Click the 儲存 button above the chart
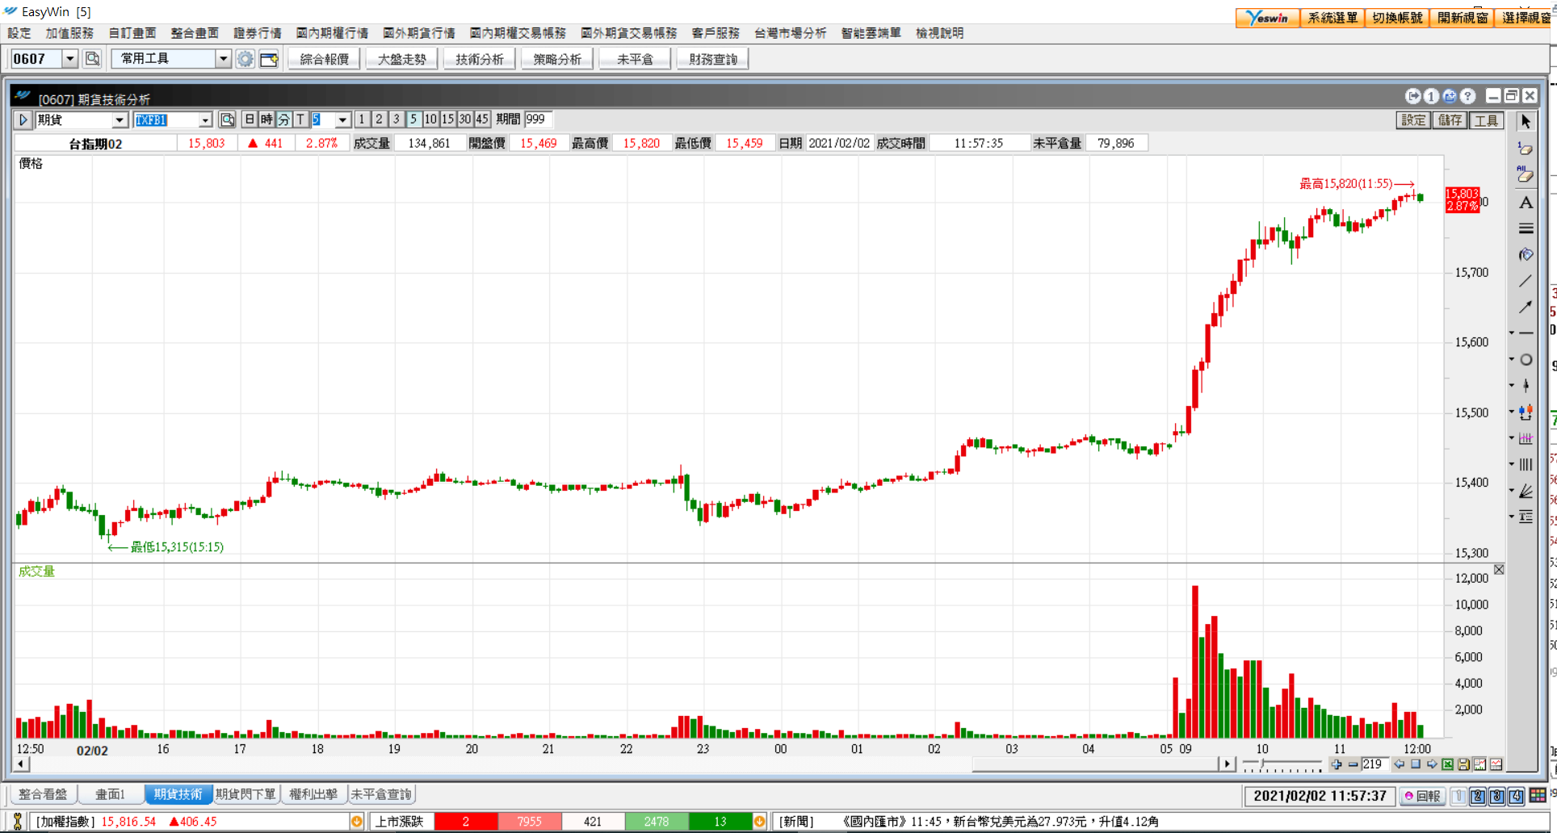The width and height of the screenshot is (1557, 833). tap(1450, 120)
